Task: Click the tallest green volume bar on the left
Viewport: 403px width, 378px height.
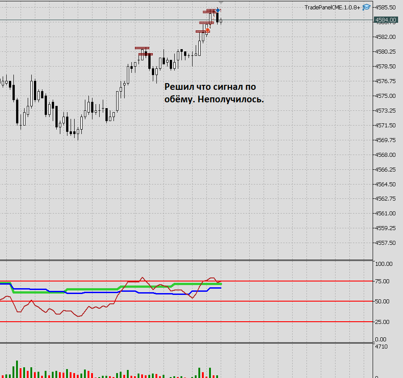Action: [x=17, y=369]
